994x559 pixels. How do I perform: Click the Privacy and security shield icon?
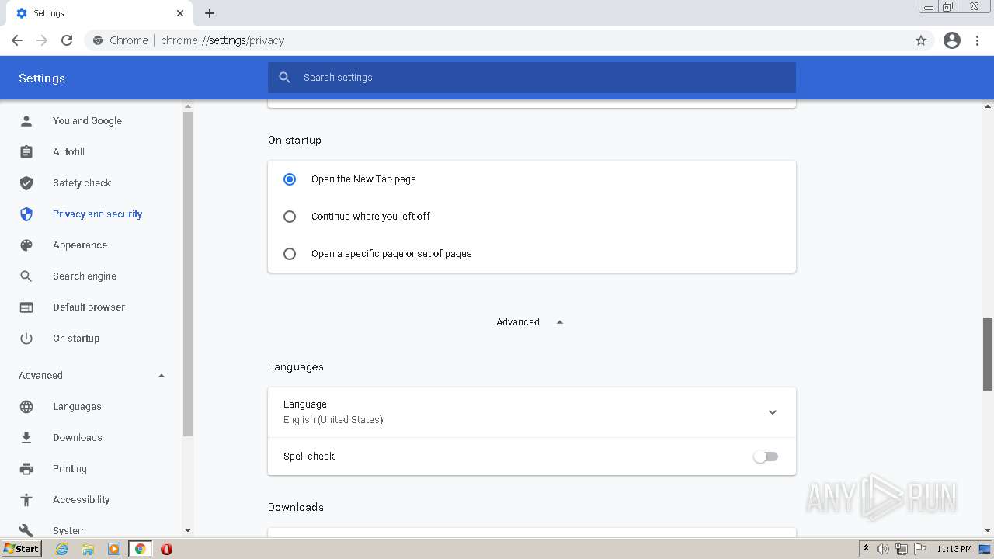point(26,214)
